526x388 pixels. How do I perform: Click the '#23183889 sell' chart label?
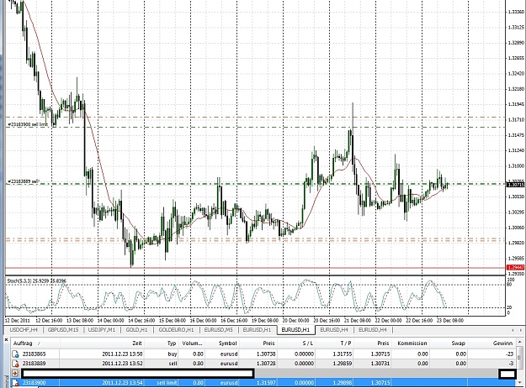(x=24, y=181)
